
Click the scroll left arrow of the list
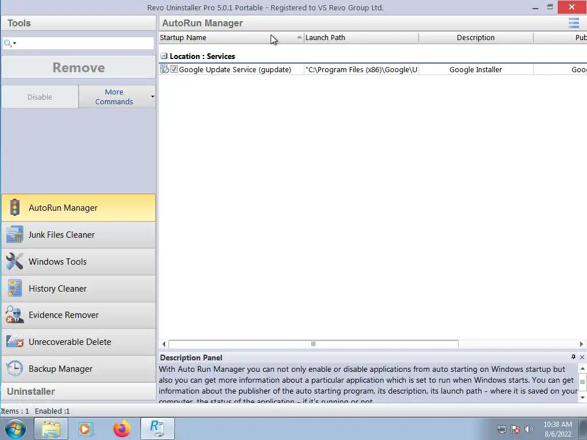(x=163, y=344)
